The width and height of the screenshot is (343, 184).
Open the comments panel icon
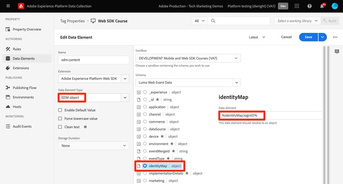pyautogui.click(x=337, y=51)
